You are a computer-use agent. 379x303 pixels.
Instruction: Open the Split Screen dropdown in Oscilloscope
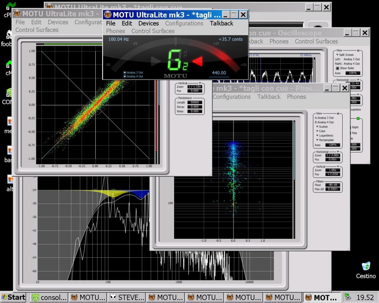point(345,55)
